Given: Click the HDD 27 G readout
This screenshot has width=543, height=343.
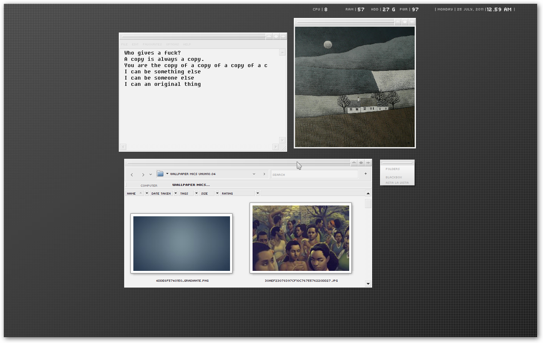Looking at the screenshot, I should coord(383,9).
